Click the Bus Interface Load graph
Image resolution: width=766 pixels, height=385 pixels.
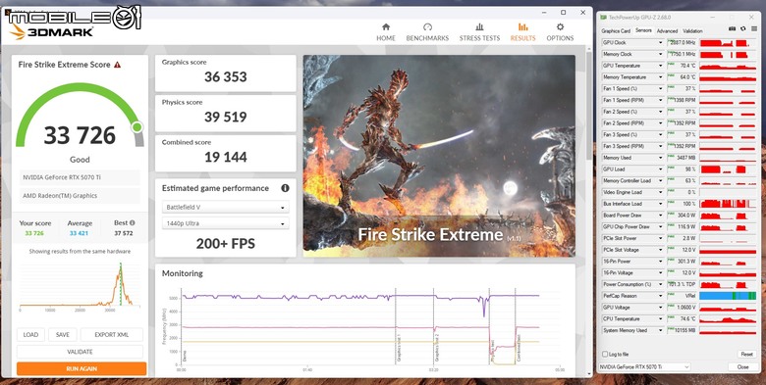[x=728, y=204]
